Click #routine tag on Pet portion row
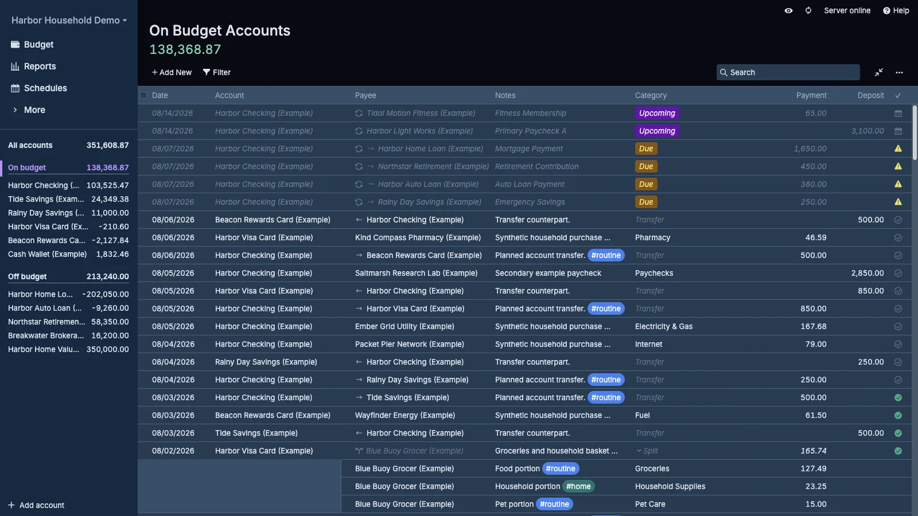Viewport: 918px width, 516px height. 554,505
